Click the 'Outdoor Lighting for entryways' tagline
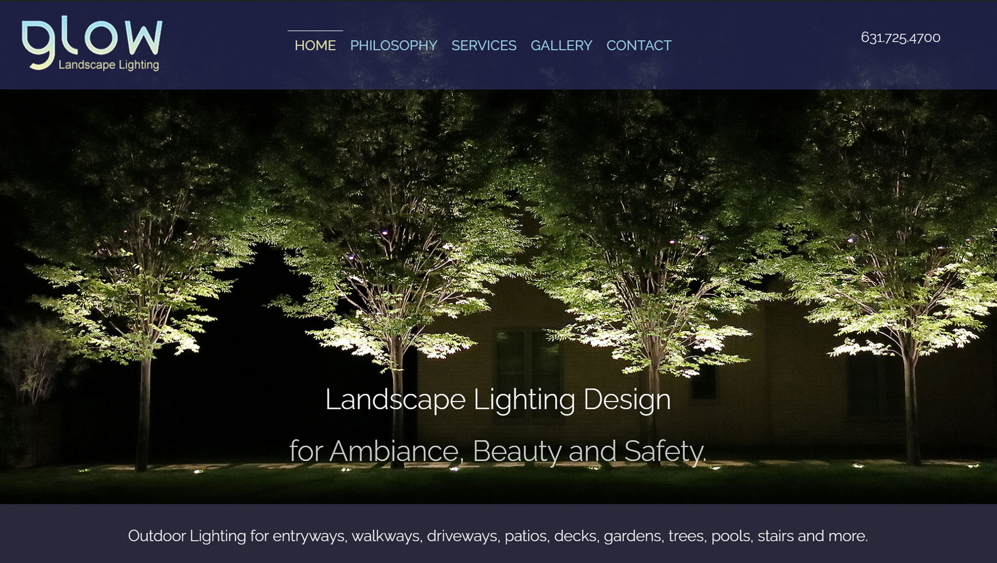This screenshot has height=563, width=997. point(498,536)
